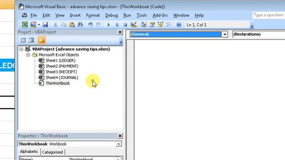Open Project Explorer toolbar icon
285x160 pixels.
[144, 24]
